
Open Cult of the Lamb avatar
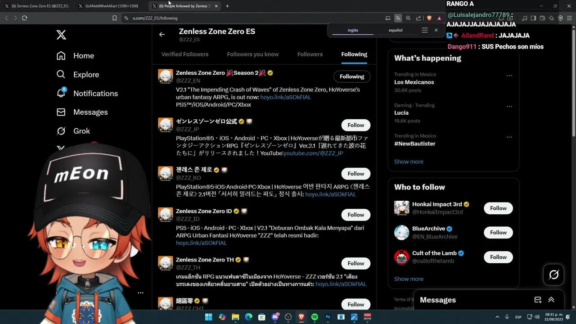pos(402,257)
